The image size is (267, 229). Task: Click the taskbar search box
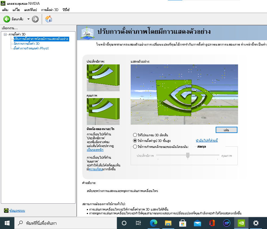(x=66, y=223)
